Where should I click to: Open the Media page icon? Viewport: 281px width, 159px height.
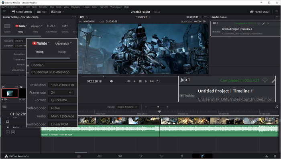(79, 156)
